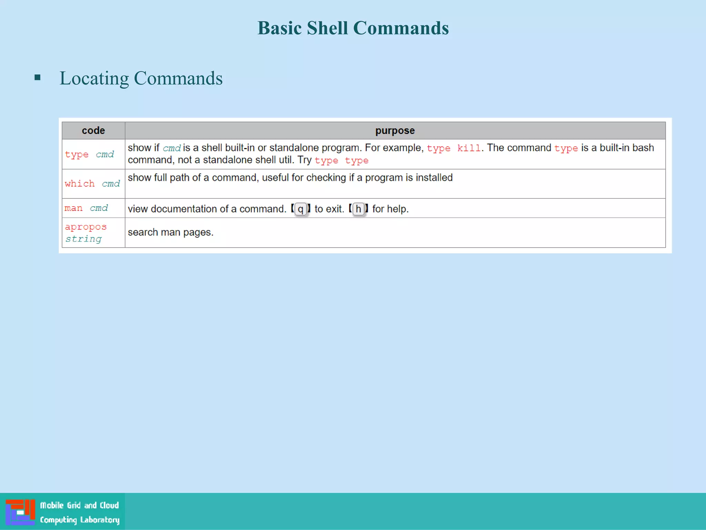Click 'search man pages.' description
This screenshot has height=530, width=706.
[171, 232]
